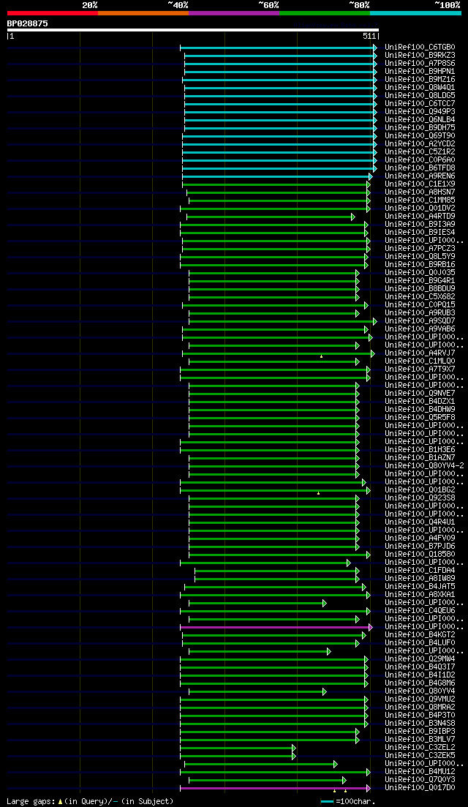Click the purple ~60% identity legend segment

234,12
